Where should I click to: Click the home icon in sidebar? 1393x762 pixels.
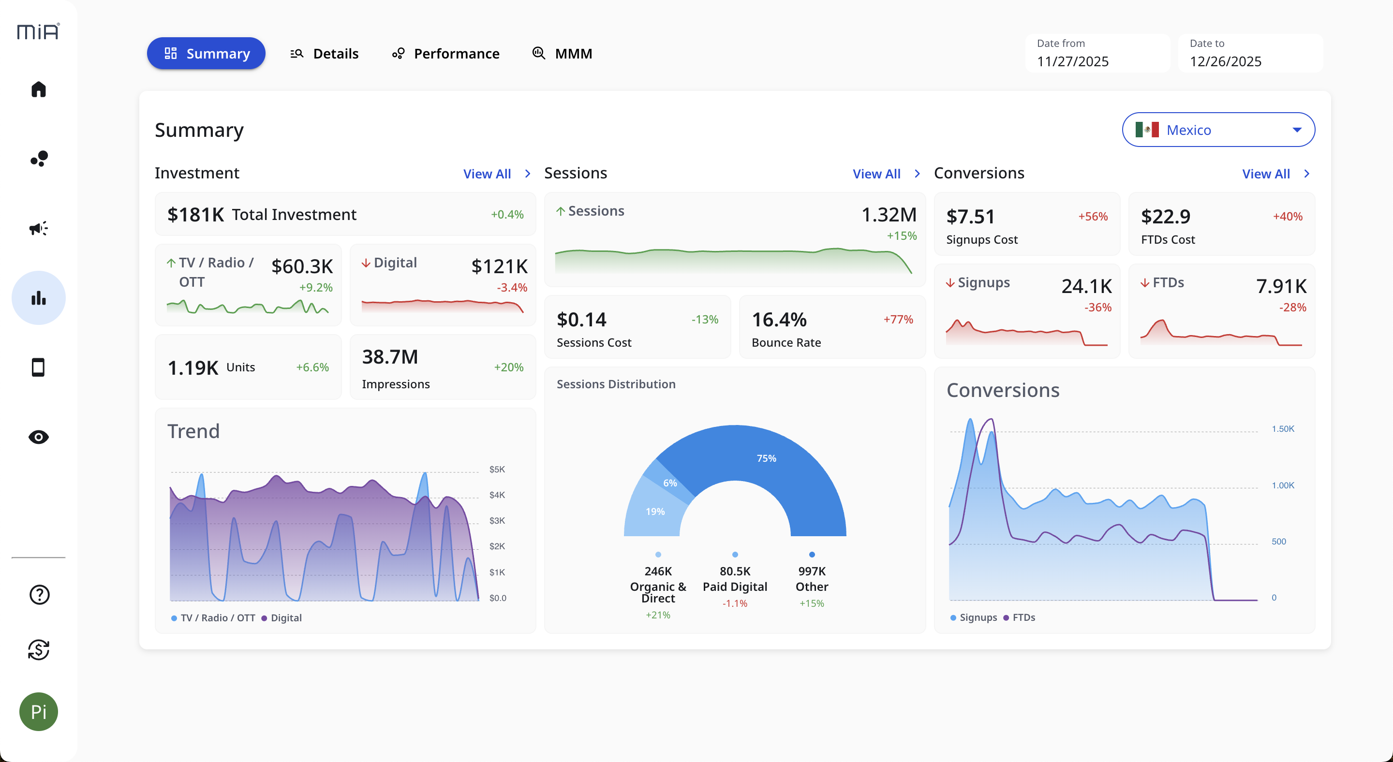click(x=38, y=89)
